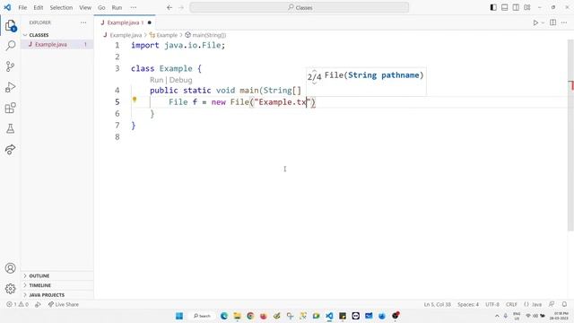Open the title bar overflow menu ellipsis

pos(134,7)
